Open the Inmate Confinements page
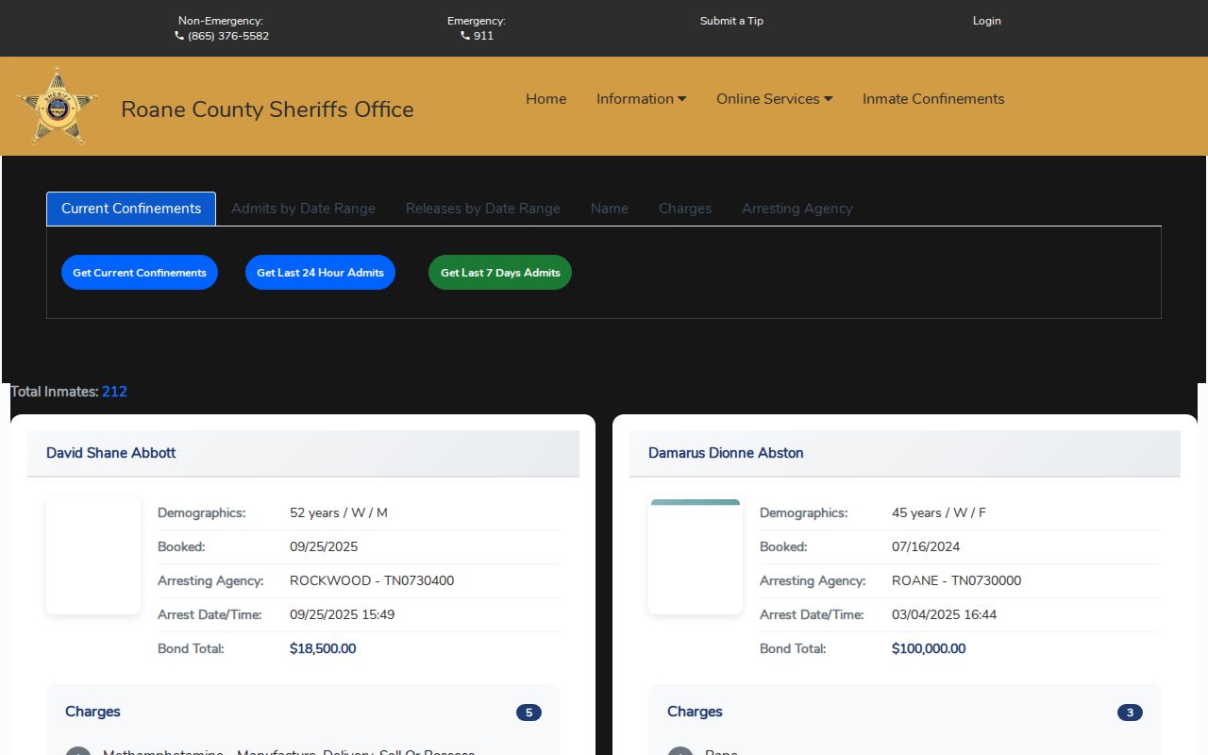 pyautogui.click(x=933, y=99)
